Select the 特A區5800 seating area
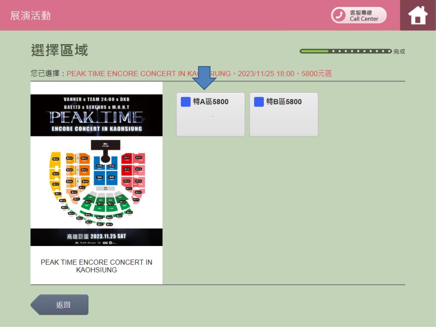The height and width of the screenshot is (327, 436). (x=210, y=114)
